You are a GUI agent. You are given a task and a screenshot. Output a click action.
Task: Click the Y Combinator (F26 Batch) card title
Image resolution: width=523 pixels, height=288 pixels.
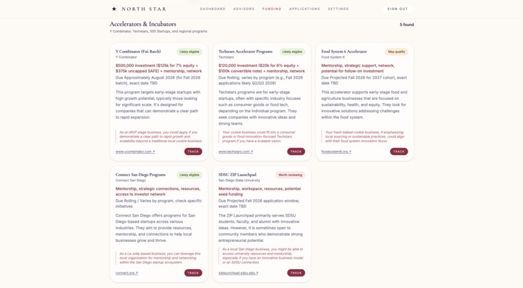click(138, 52)
